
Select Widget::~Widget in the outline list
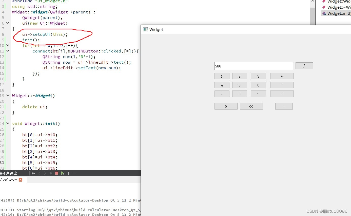(337, 7)
